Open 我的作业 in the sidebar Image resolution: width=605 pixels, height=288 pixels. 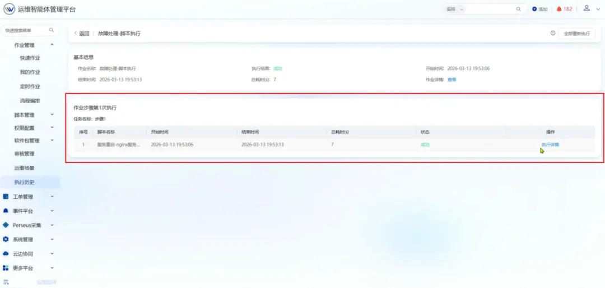pyautogui.click(x=30, y=72)
